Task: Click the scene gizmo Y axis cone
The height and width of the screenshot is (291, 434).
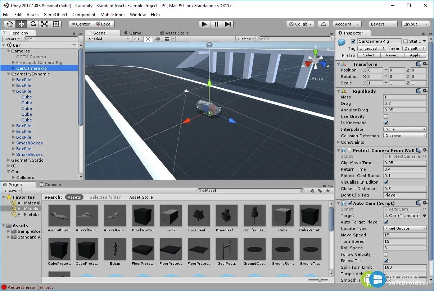Action: (x=316, y=52)
